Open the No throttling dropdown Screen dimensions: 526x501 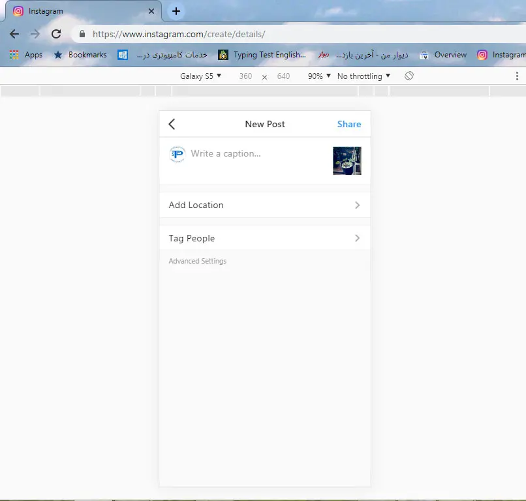[x=364, y=76]
